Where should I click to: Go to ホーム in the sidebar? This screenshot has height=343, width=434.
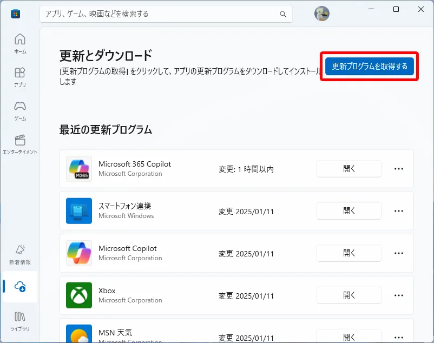pos(20,44)
